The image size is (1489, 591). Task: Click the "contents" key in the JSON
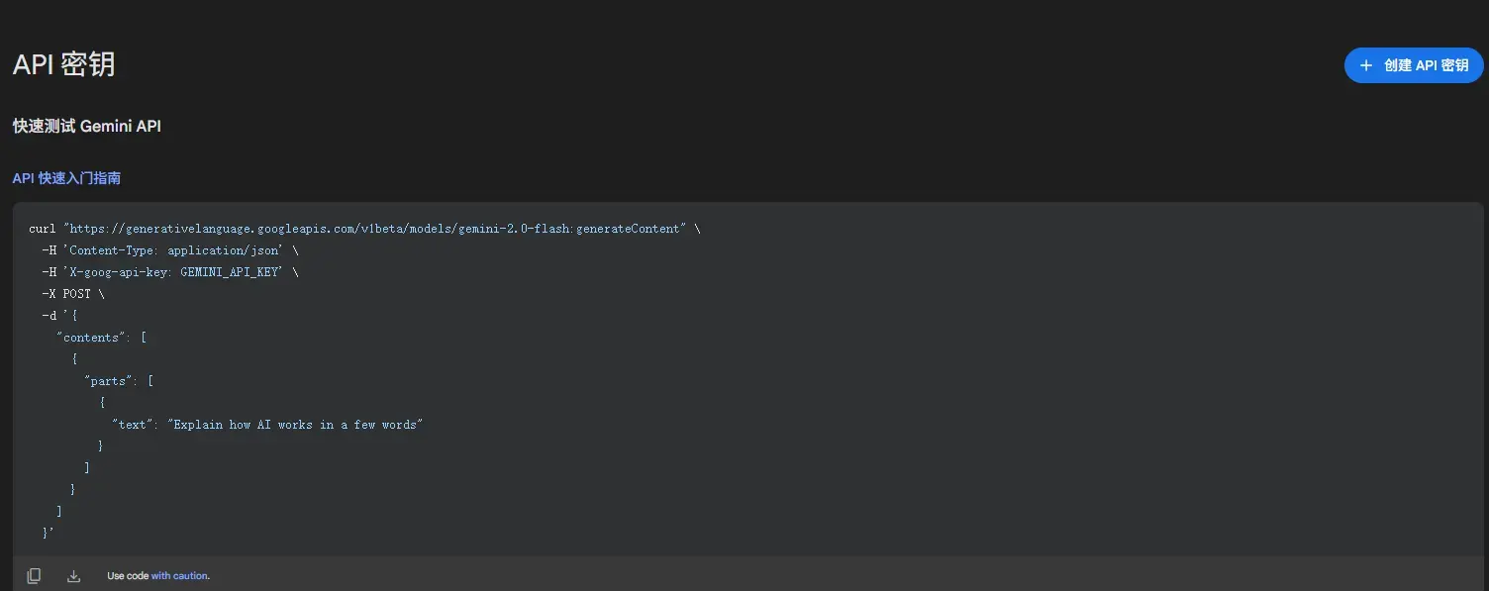pyautogui.click(x=91, y=338)
